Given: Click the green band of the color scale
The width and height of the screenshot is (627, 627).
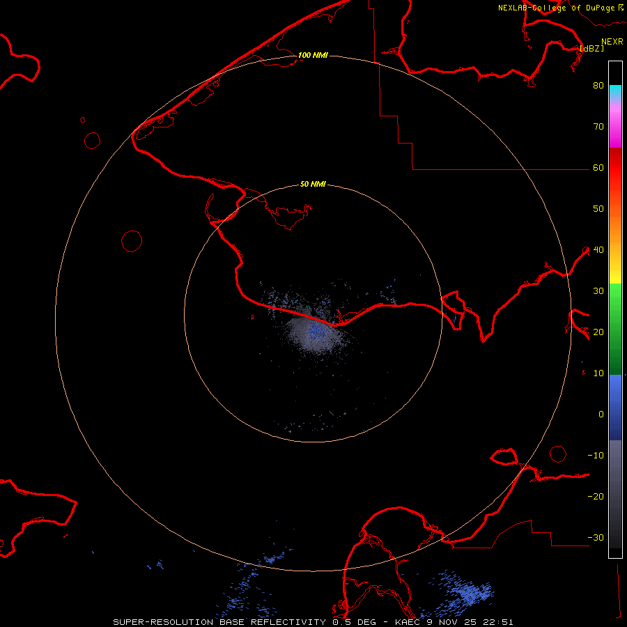Looking at the screenshot, I should [x=615, y=329].
